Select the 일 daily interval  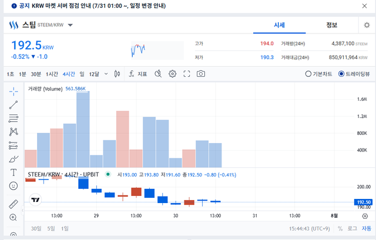point(82,74)
